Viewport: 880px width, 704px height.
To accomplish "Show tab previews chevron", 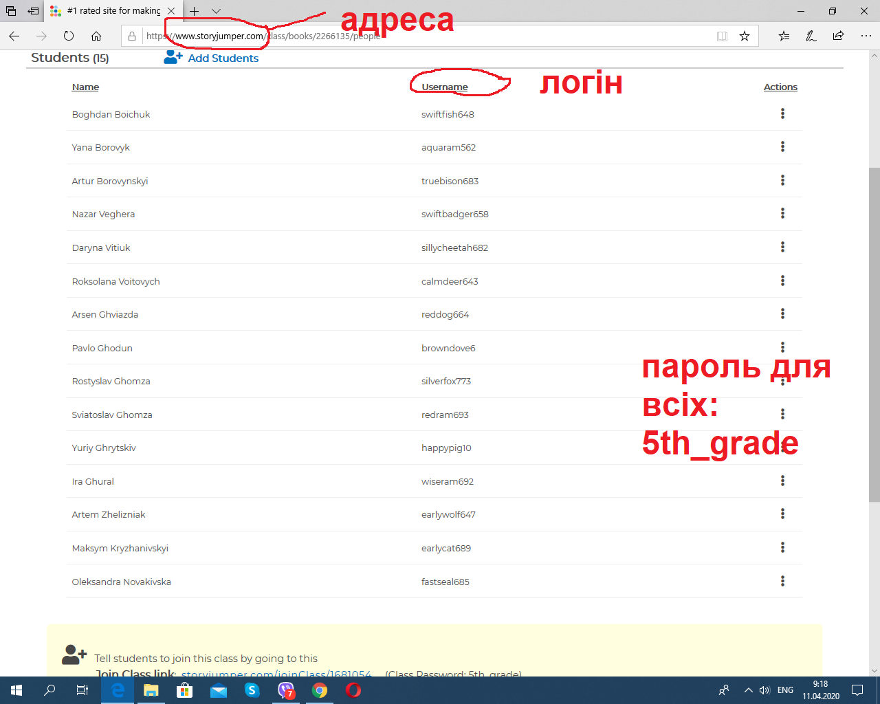I will coord(216,11).
